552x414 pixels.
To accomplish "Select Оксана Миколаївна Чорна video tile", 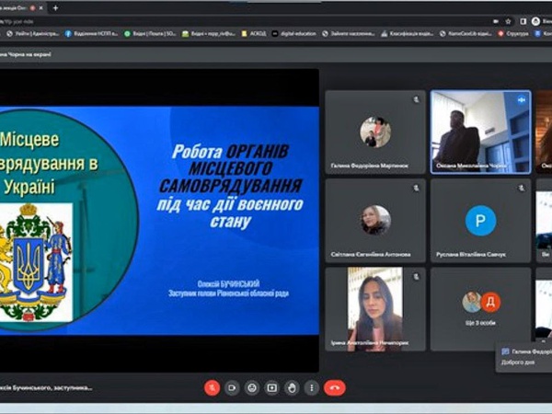I will [x=481, y=132].
